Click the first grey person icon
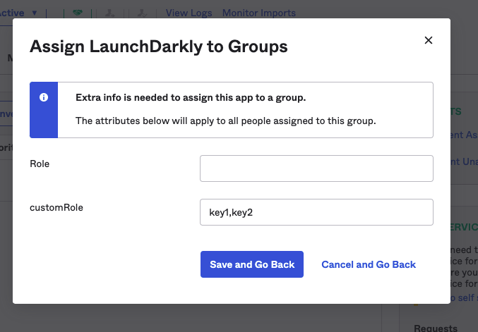 coord(109,13)
